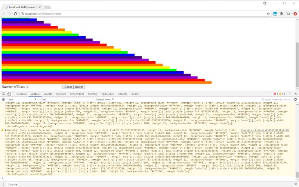The width and height of the screenshot is (299, 187).
Task: Click the Number of Discs input field
Action: click(44, 87)
